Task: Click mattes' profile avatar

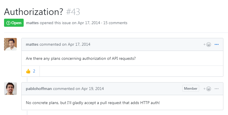Action: tap(10, 44)
